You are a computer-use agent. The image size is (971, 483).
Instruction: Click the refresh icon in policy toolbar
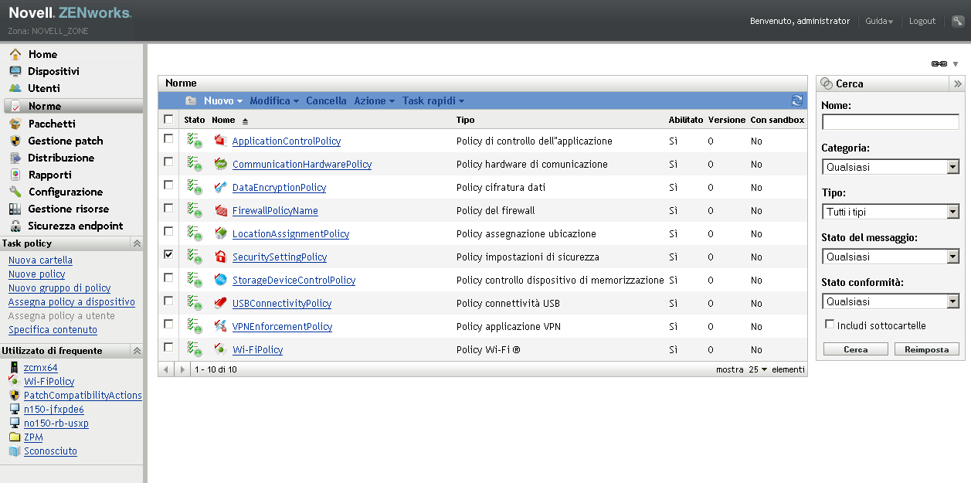tap(797, 100)
